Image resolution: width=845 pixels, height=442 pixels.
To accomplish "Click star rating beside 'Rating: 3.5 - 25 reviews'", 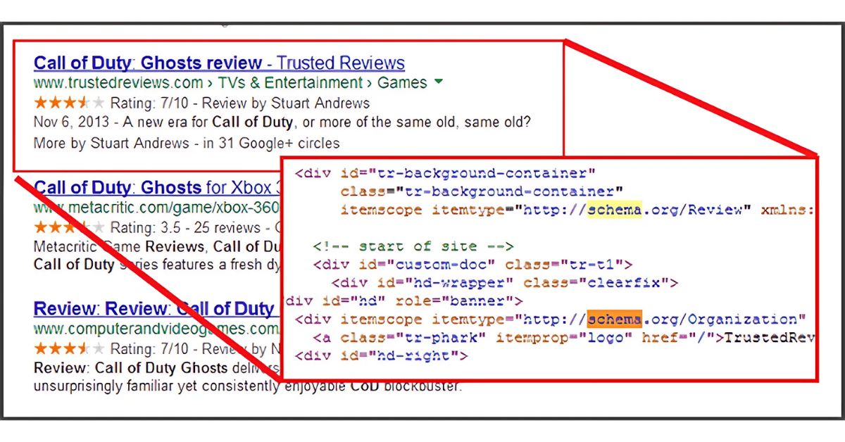I will click(68, 228).
